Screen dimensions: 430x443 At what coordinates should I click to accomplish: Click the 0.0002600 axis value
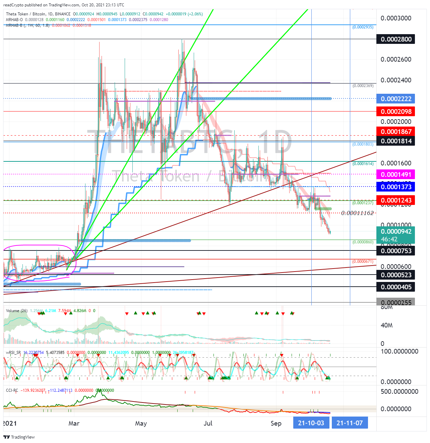click(x=396, y=59)
